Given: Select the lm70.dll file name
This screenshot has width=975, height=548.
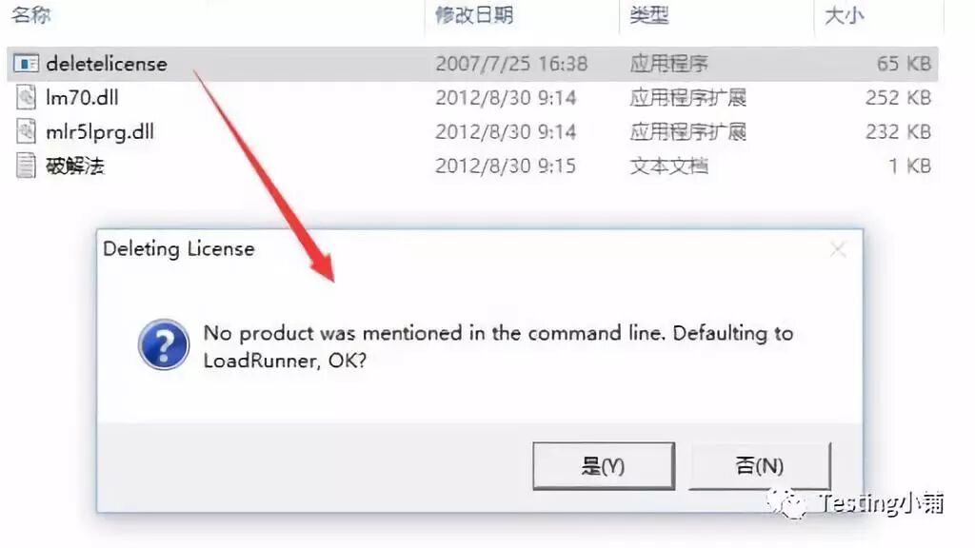Looking at the screenshot, I should coord(82,98).
